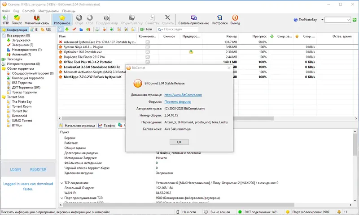Collapse the Порт прослушивания TCP section

(61, 198)
